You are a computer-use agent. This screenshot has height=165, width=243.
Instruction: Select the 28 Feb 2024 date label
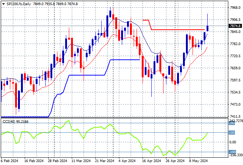click(x=58, y=161)
